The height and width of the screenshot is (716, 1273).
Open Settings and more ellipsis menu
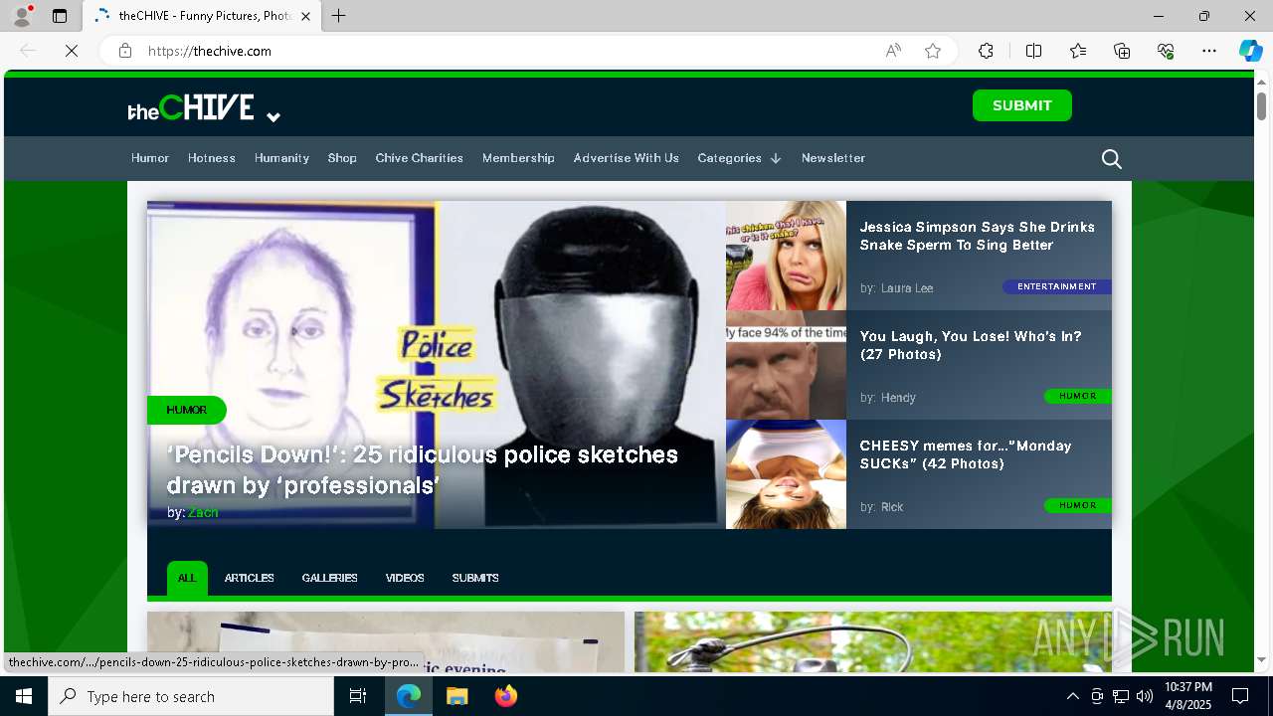pyautogui.click(x=1209, y=51)
